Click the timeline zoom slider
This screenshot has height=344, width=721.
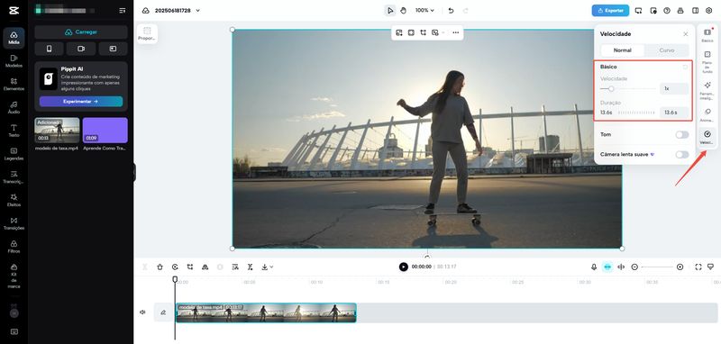coord(657,267)
